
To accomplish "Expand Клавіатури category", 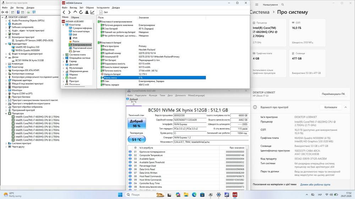I will pyautogui.click(x=6, y=64).
